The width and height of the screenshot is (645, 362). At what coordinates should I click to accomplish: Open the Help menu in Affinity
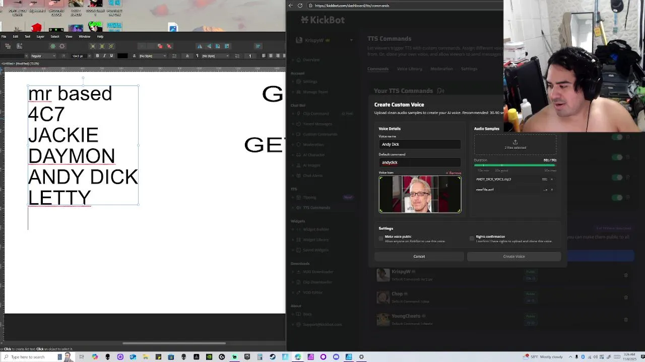(x=100, y=36)
